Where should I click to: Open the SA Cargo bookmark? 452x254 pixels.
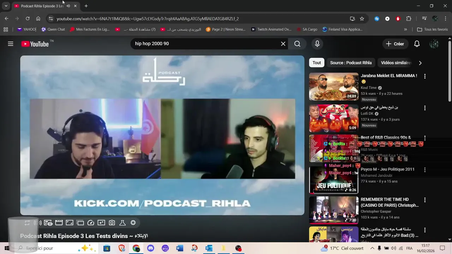307,29
